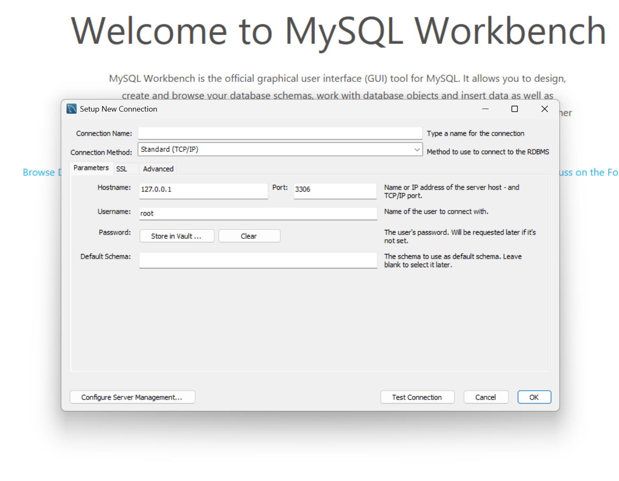Screen dimensions: 619x481
Task: Switch to the Advanced tab
Action: point(158,168)
